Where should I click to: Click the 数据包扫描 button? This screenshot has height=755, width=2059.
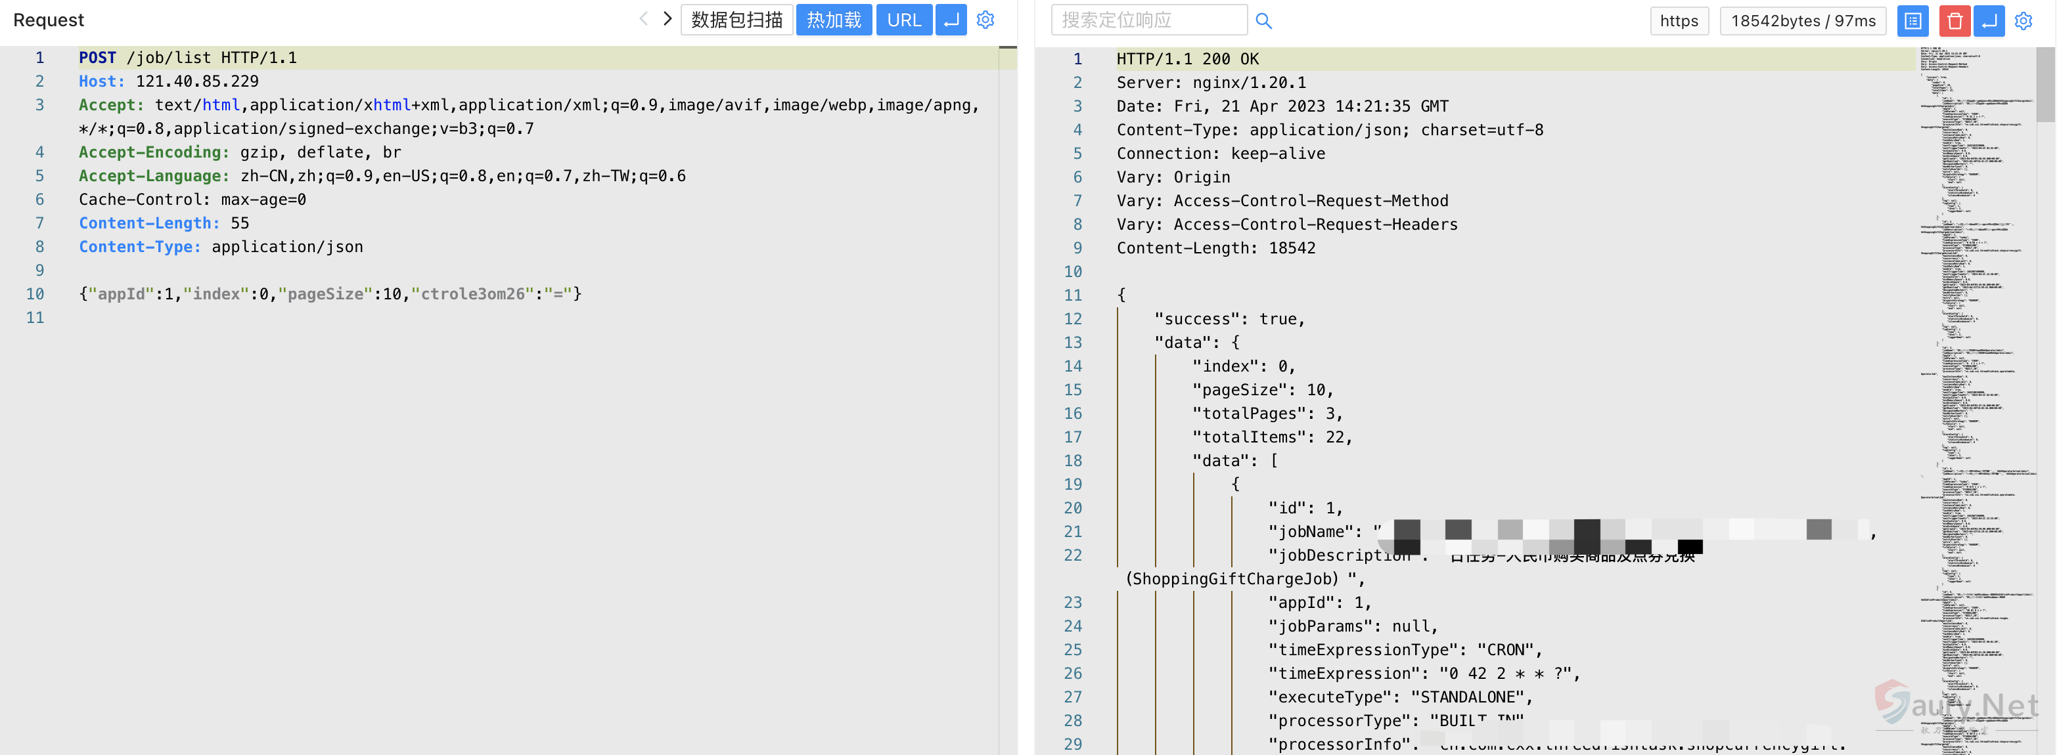736,20
